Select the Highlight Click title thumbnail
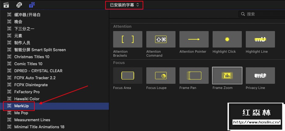This screenshot has height=131, width=285. pos(227,39)
